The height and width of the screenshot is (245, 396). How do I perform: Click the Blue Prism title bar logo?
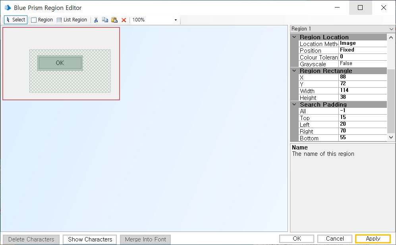(x=8, y=8)
